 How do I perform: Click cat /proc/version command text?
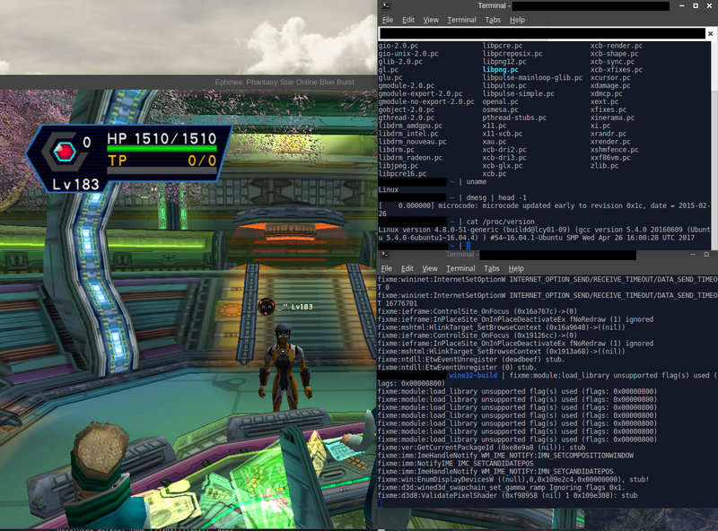[501, 222]
